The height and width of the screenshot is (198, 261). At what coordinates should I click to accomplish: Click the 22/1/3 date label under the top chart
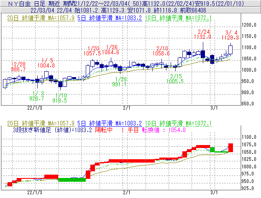[35, 108]
